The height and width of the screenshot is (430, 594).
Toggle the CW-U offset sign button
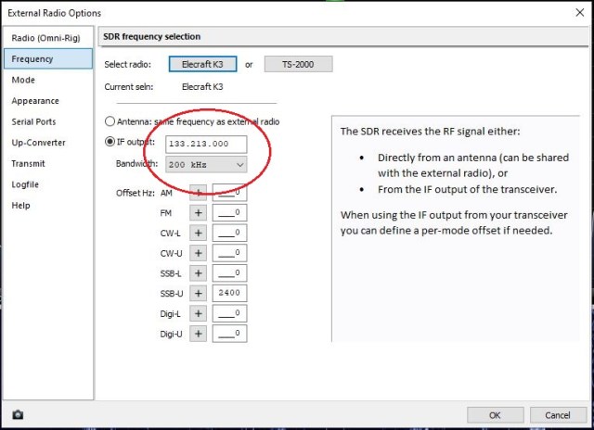(x=198, y=252)
